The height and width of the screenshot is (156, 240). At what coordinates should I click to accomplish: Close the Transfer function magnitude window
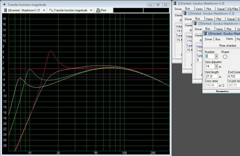pos(165,5)
